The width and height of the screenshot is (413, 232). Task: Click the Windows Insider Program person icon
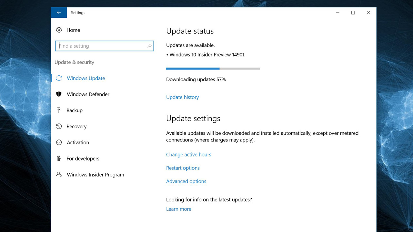[x=59, y=174]
